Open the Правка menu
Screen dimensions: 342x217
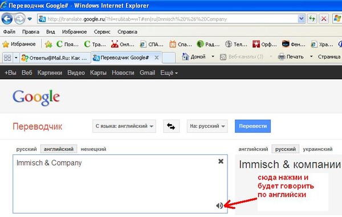pyautogui.click(x=31, y=32)
